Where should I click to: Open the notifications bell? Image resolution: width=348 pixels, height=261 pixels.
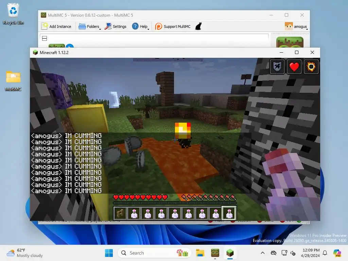click(325, 253)
